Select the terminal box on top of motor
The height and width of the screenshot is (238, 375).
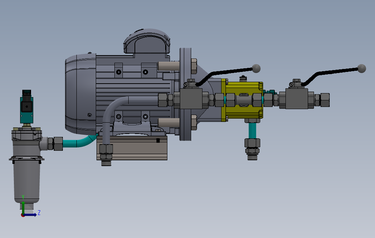pyautogui.click(x=147, y=41)
